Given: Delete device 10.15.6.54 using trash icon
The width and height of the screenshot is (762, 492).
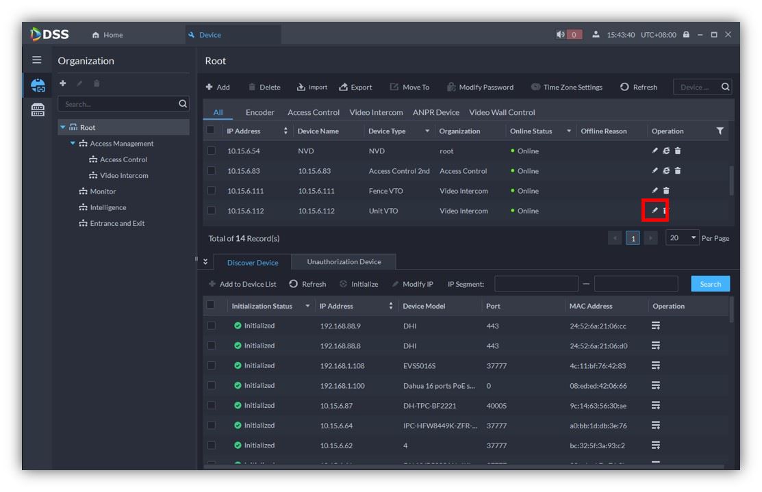Looking at the screenshot, I should (678, 151).
